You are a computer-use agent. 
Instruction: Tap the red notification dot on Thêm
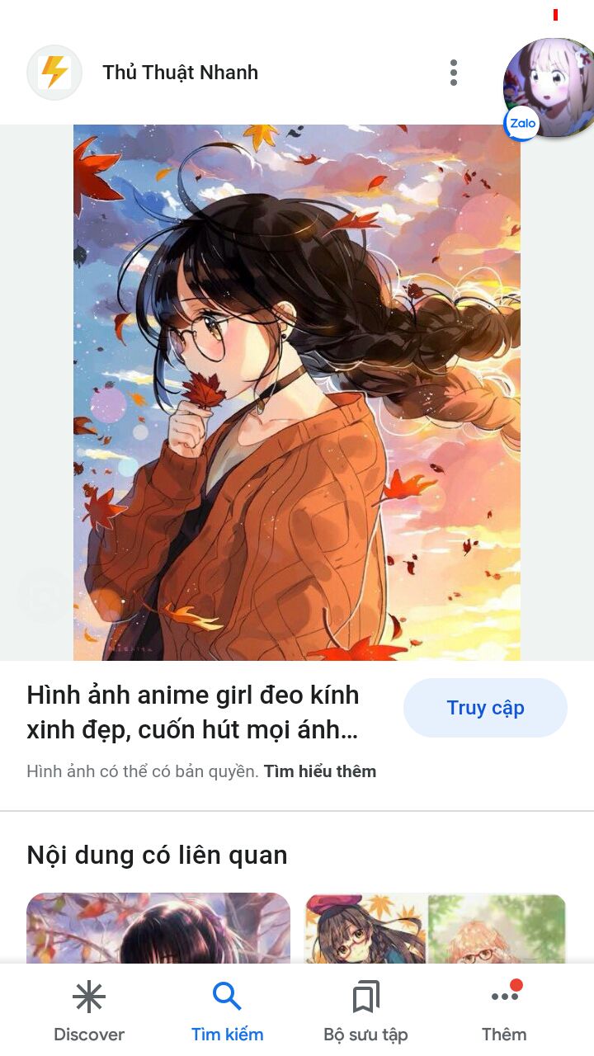click(x=516, y=985)
